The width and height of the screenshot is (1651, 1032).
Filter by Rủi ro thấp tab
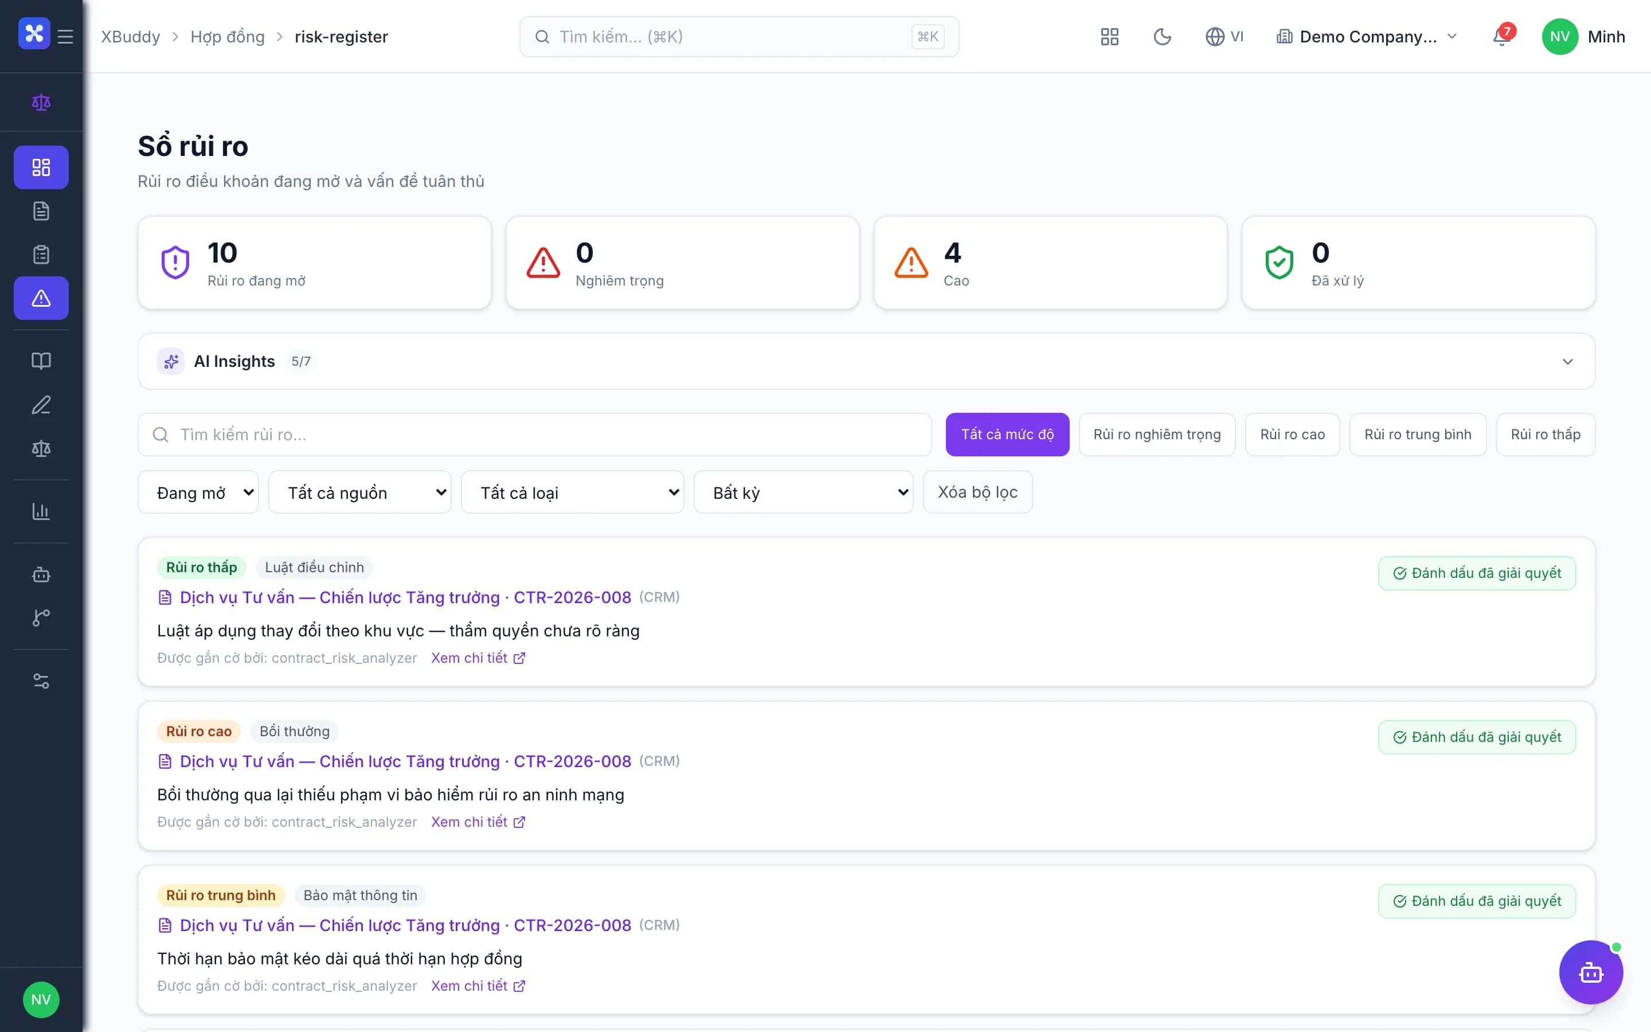pyautogui.click(x=1546, y=435)
